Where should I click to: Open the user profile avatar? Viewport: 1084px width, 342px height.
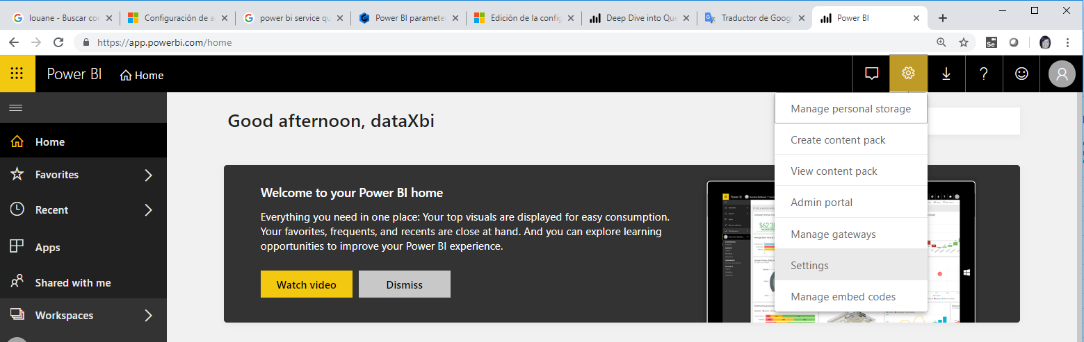(1061, 74)
